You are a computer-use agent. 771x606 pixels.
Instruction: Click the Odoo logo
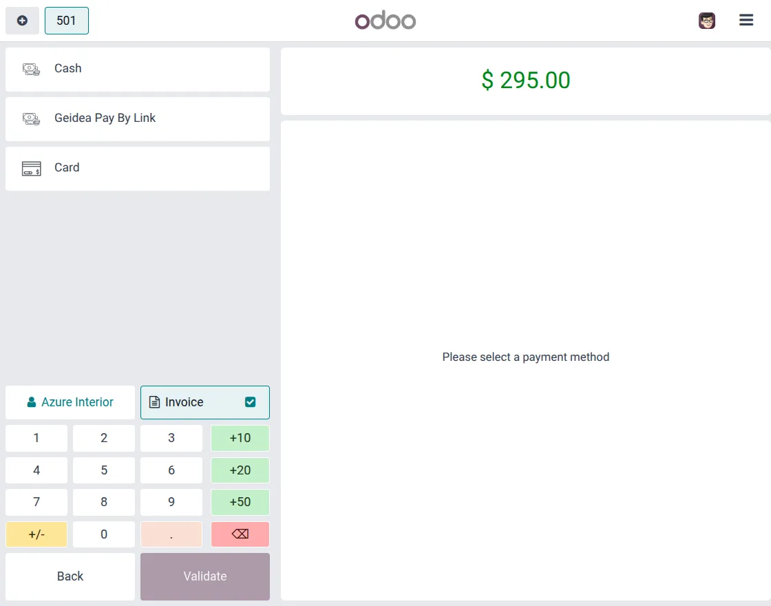tap(385, 20)
